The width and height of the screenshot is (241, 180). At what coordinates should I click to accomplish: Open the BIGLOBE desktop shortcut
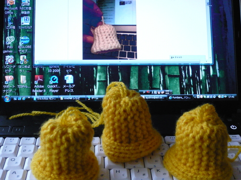pos(25,45)
